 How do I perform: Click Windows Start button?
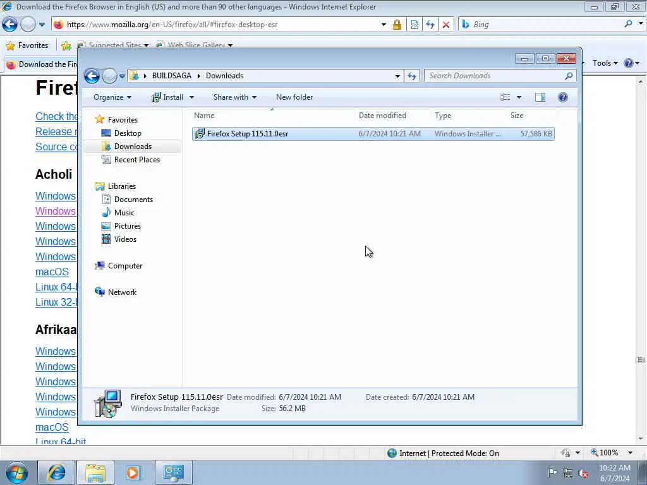16,472
